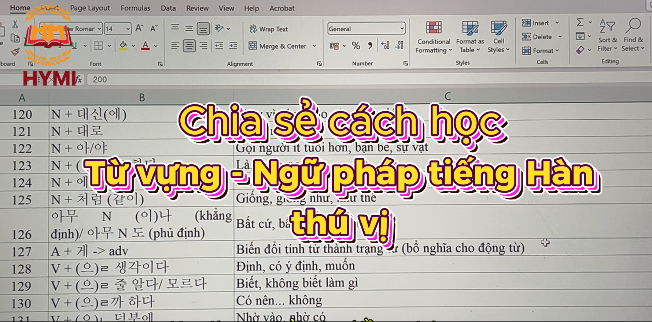
Task: Open the Home tab
Action: pyautogui.click(x=20, y=8)
